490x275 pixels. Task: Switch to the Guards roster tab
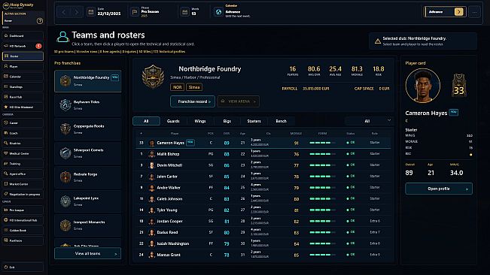pyautogui.click(x=173, y=121)
